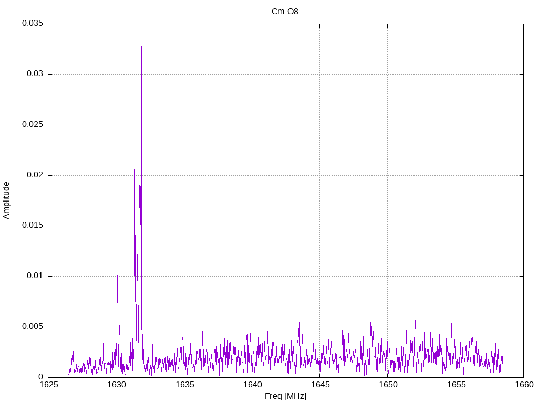Select the 0.03 y-axis tick label
The height and width of the screenshot is (403, 538).
point(34,74)
